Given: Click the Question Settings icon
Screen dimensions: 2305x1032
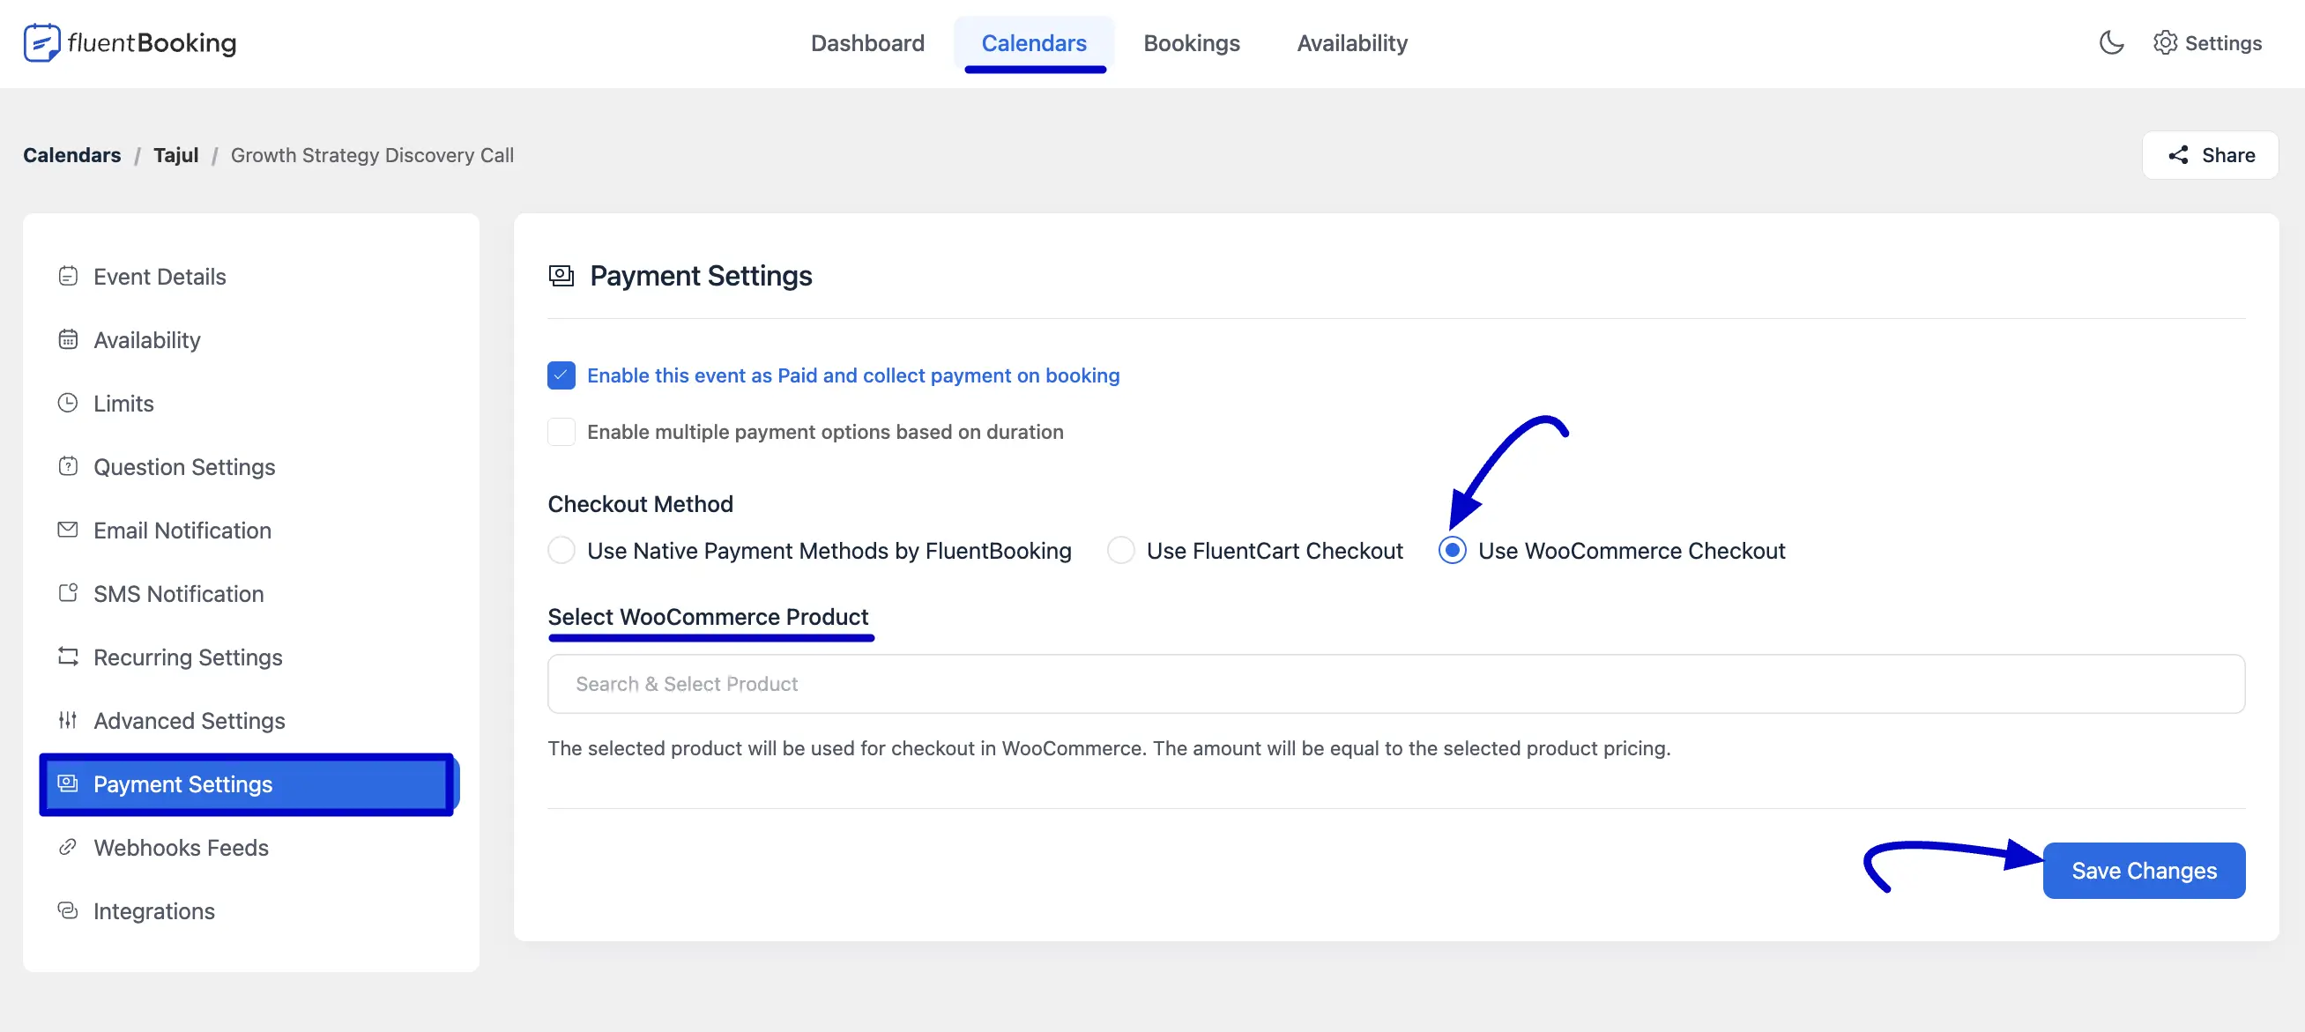Looking at the screenshot, I should pyautogui.click(x=68, y=467).
